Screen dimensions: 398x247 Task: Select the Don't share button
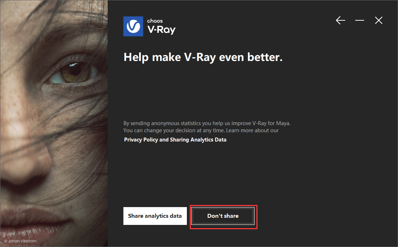(x=223, y=216)
